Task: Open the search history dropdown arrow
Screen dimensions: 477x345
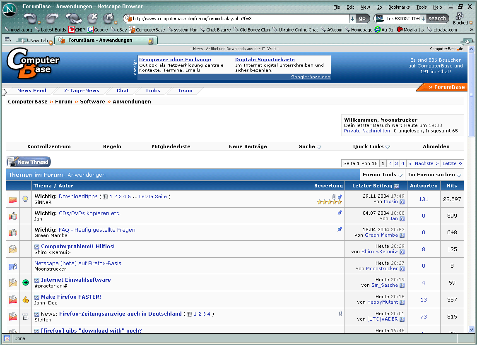Action: click(x=423, y=19)
